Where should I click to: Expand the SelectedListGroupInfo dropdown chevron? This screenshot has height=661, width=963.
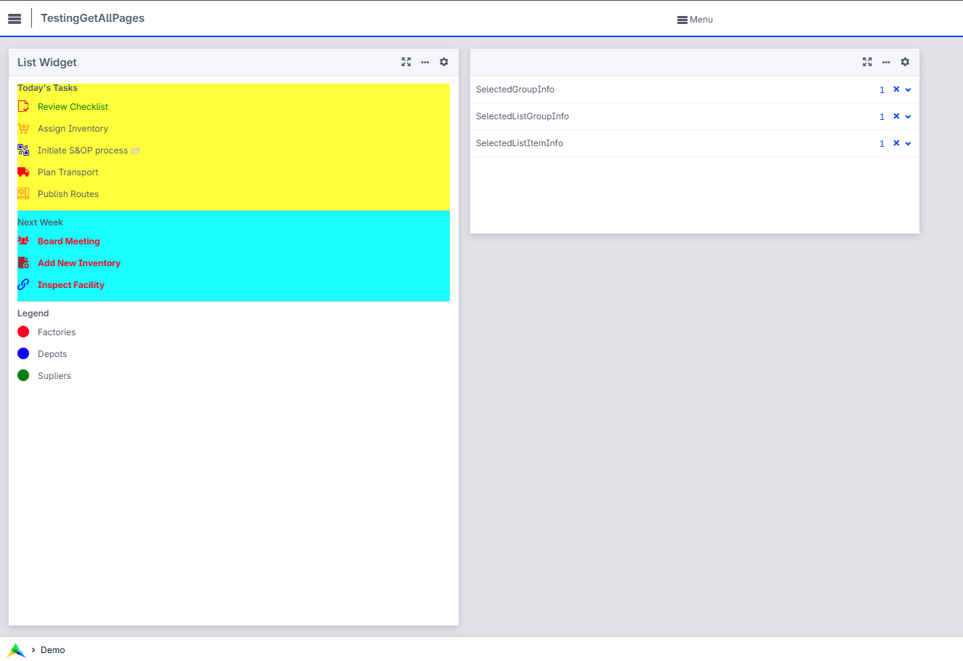[908, 116]
